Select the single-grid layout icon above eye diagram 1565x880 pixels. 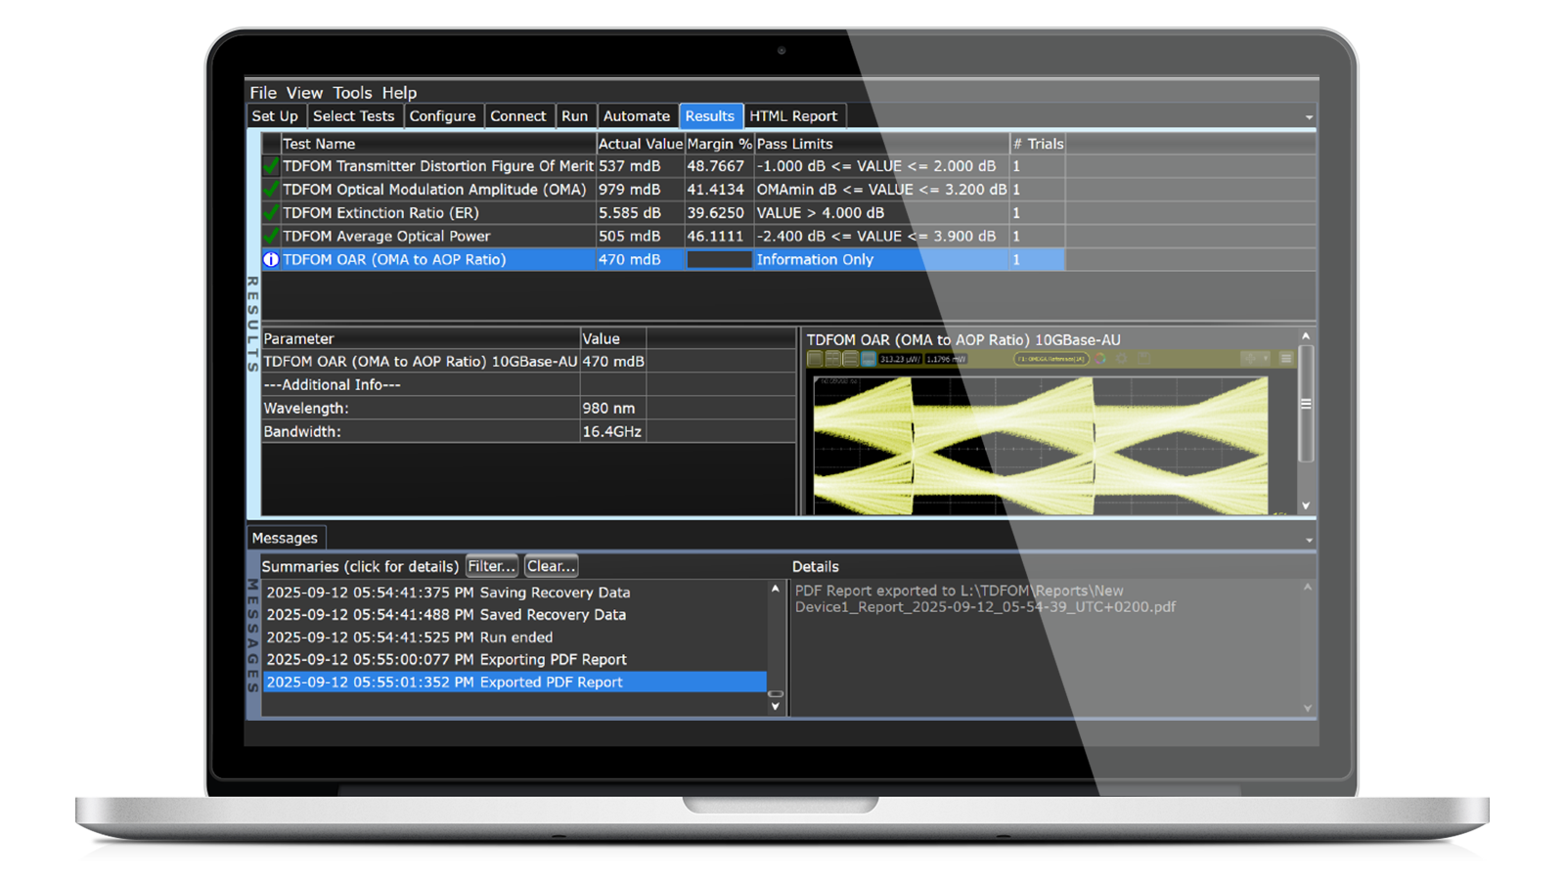point(815,359)
